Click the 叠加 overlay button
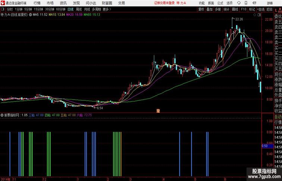Viewport: 282px width, 181px height. [x=210, y=9]
